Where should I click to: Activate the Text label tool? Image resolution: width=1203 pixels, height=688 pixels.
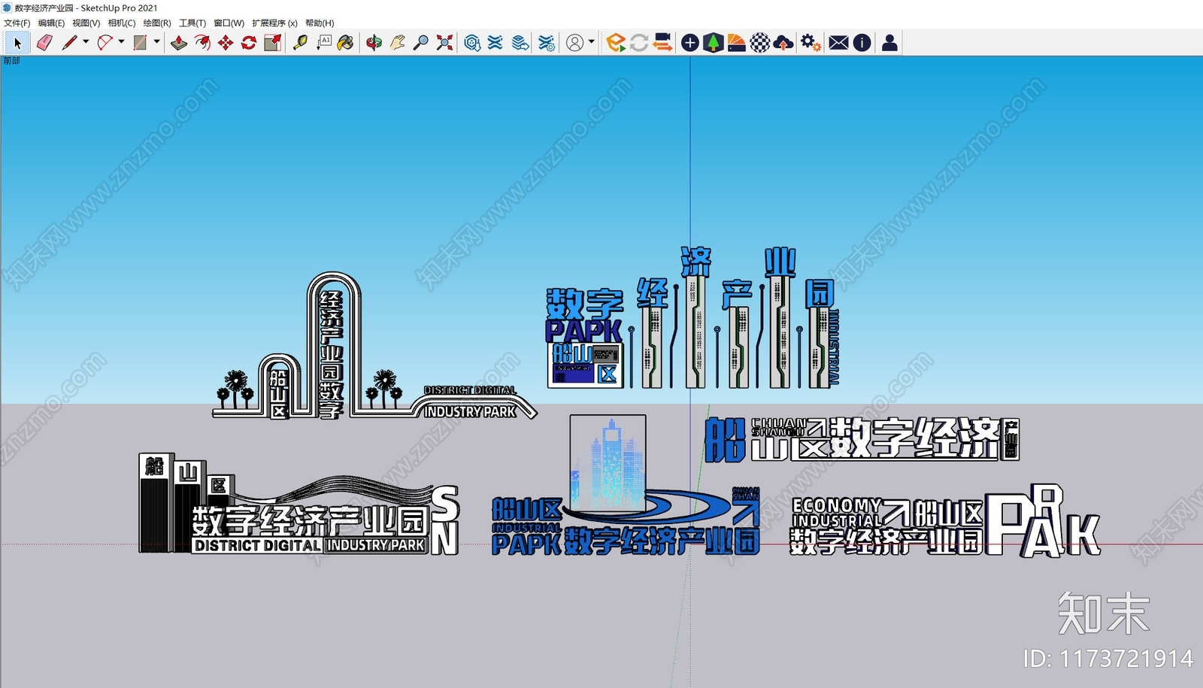coord(323,43)
